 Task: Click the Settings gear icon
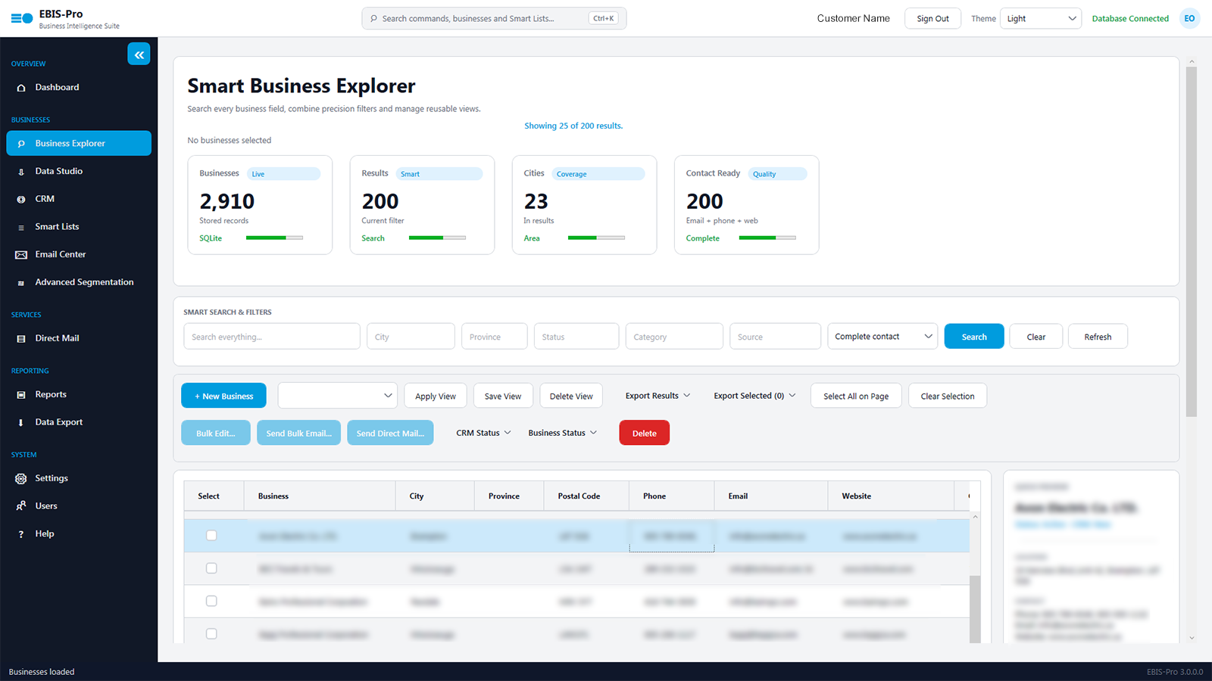21,478
